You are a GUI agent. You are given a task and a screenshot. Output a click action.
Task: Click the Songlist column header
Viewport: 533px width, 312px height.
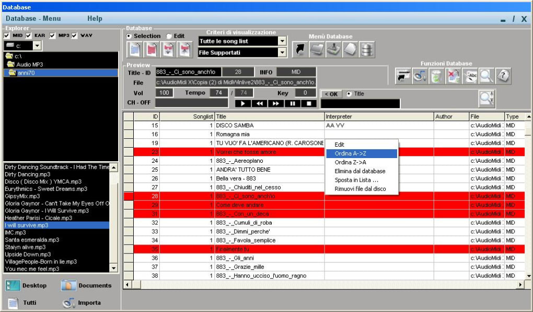[187, 116]
